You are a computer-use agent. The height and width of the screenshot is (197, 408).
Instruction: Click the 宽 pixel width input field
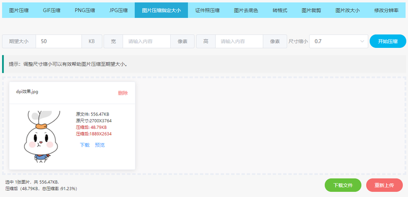click(x=147, y=41)
